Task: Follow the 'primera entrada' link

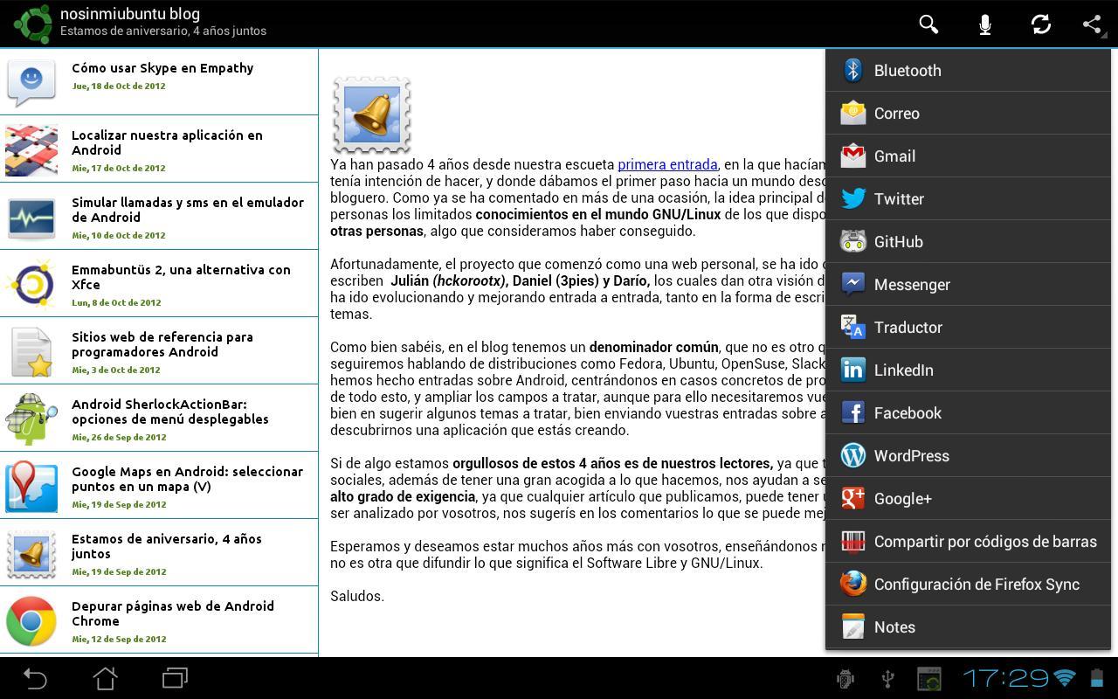Action: point(667,164)
